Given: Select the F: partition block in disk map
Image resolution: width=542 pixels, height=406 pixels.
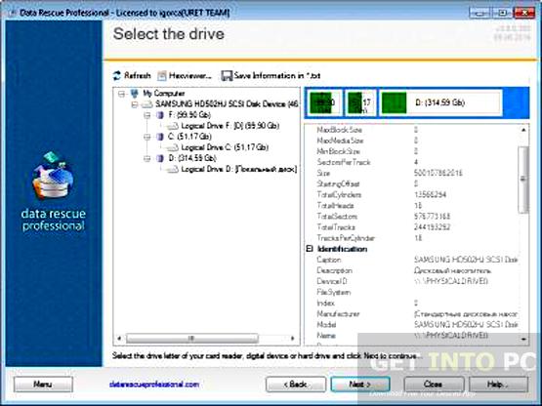Looking at the screenshot, I should [x=324, y=102].
